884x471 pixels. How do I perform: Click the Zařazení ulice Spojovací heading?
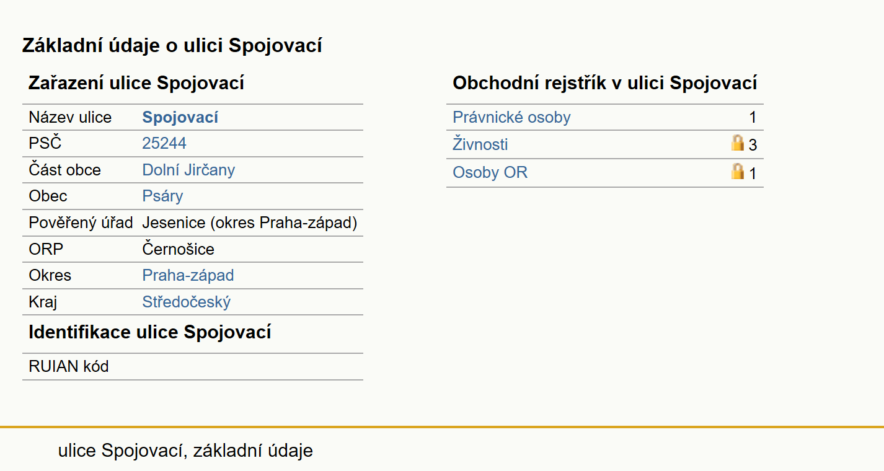(x=136, y=83)
